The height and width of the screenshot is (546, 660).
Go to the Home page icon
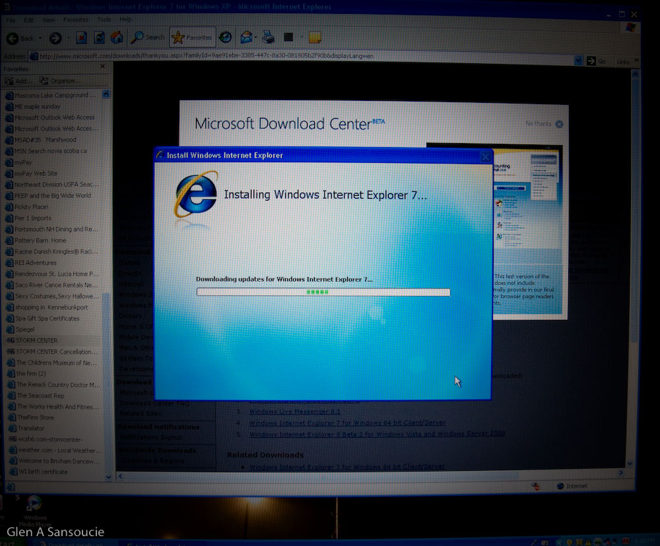pos(117,38)
